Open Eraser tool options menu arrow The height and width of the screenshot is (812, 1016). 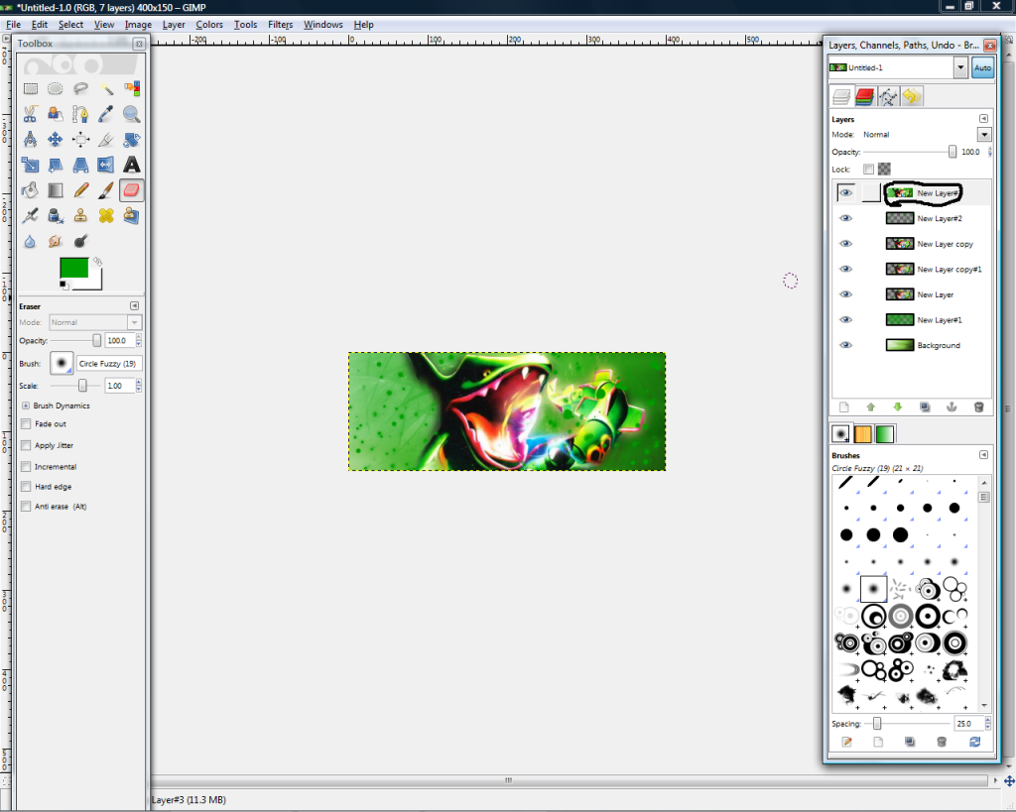134,305
